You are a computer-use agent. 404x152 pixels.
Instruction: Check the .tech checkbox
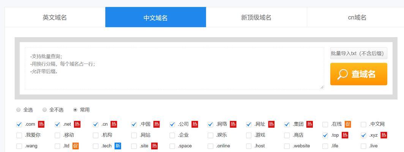coord(96,146)
